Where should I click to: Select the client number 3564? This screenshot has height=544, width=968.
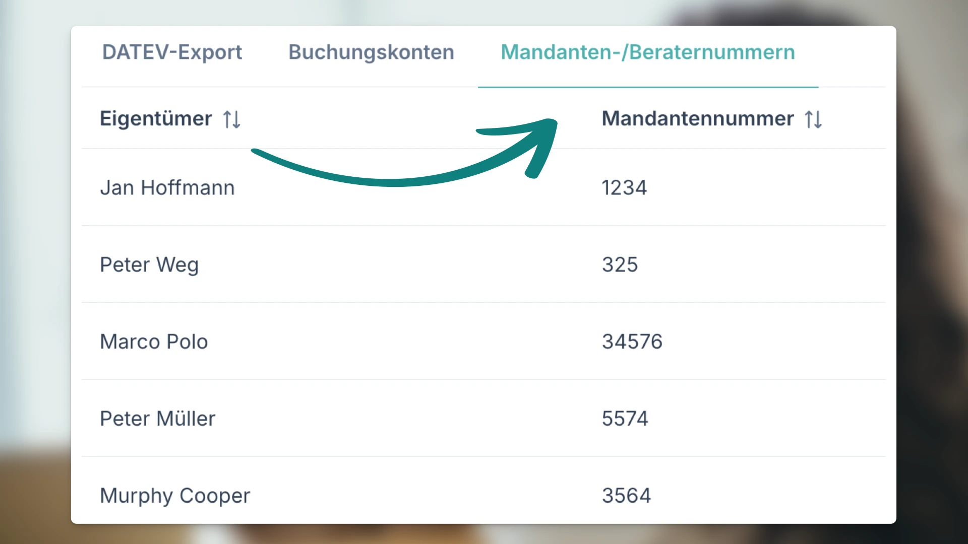tap(626, 496)
